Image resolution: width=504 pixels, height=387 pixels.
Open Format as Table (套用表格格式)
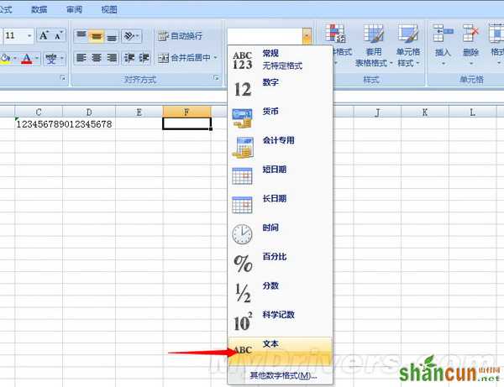coord(373,45)
